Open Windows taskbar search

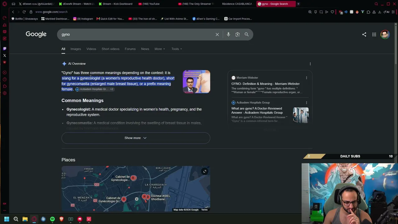point(16,219)
